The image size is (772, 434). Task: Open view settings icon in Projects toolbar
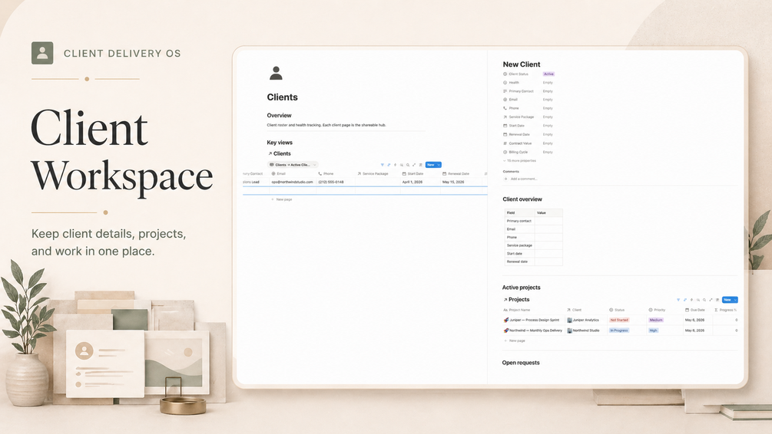717,299
